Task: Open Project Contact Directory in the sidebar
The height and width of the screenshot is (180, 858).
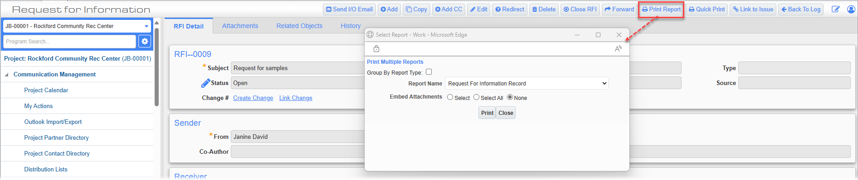Action: click(x=57, y=154)
